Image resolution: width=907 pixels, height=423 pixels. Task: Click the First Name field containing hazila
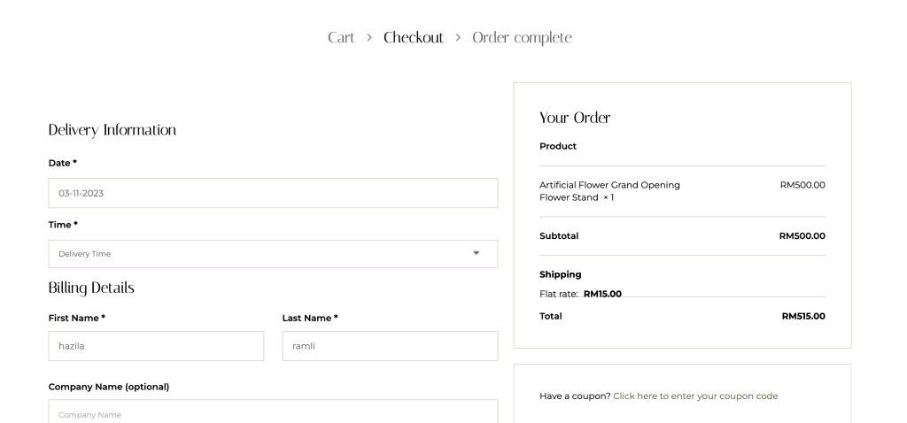click(x=156, y=346)
